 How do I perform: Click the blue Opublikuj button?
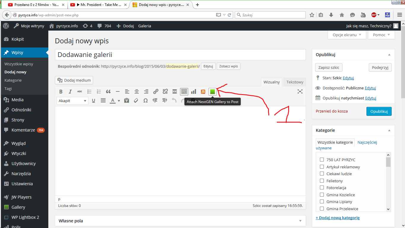pyautogui.click(x=379, y=111)
